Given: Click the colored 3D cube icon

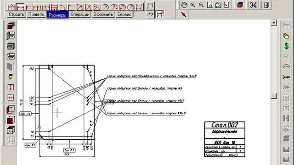Looking at the screenshot, I should click(x=240, y=5).
